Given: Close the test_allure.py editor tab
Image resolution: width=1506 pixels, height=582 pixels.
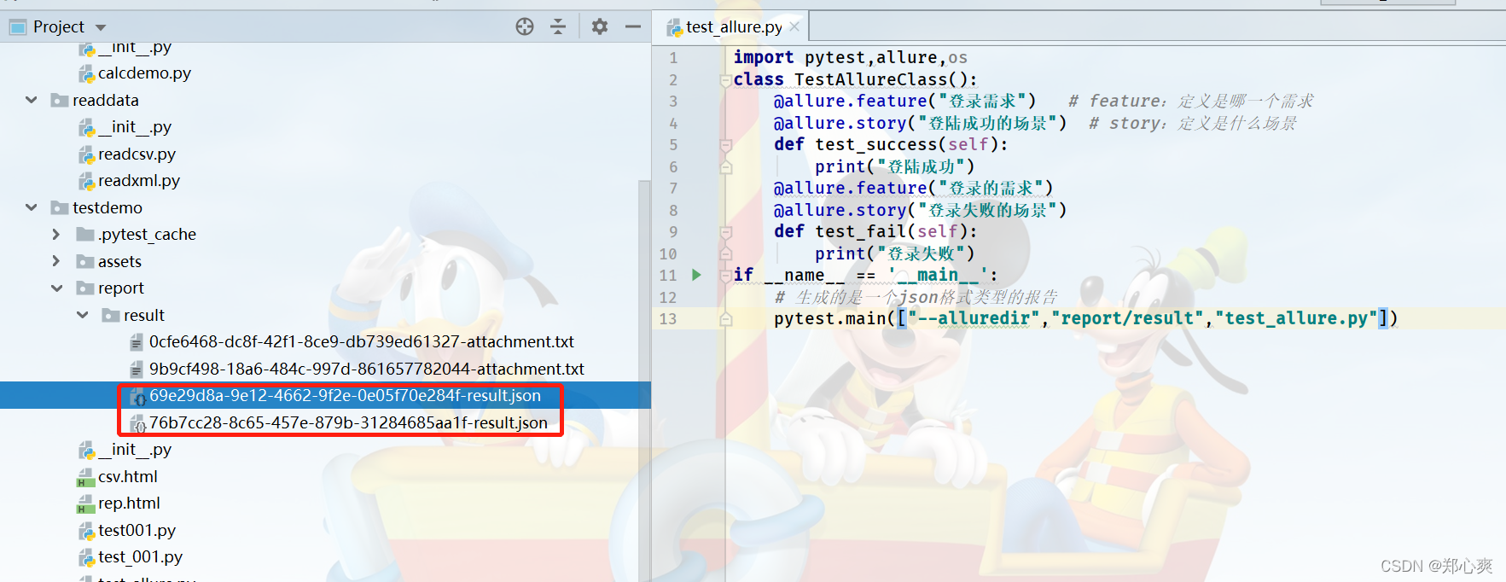Looking at the screenshot, I should [794, 26].
